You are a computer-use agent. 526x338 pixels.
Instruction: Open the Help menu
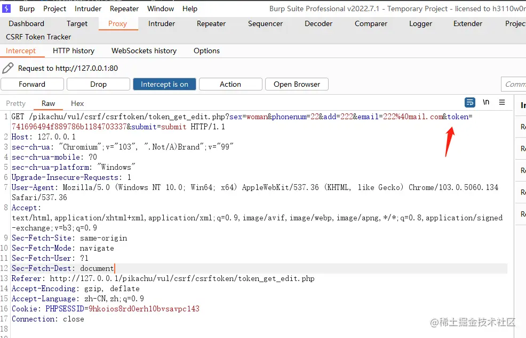tap(190, 9)
